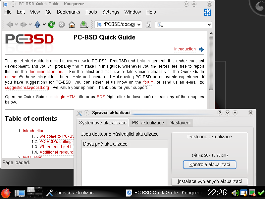Click the calendar organizer tray icon
This screenshot has height=199, width=265.
point(244,193)
